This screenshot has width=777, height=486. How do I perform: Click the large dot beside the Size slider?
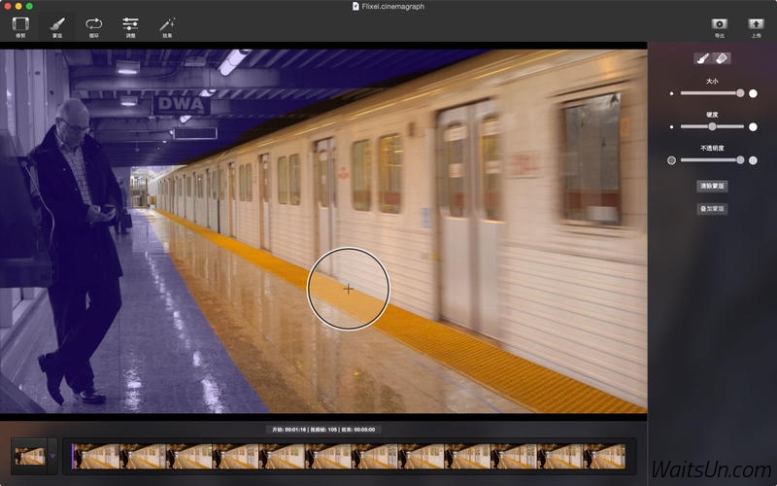click(753, 93)
